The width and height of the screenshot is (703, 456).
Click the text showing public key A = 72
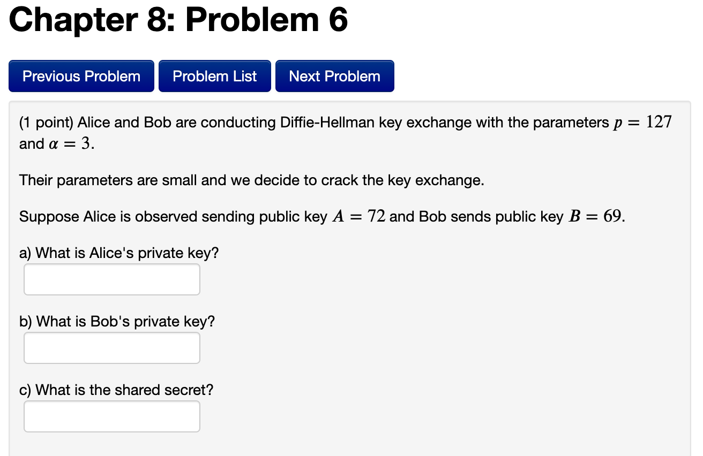(x=359, y=216)
